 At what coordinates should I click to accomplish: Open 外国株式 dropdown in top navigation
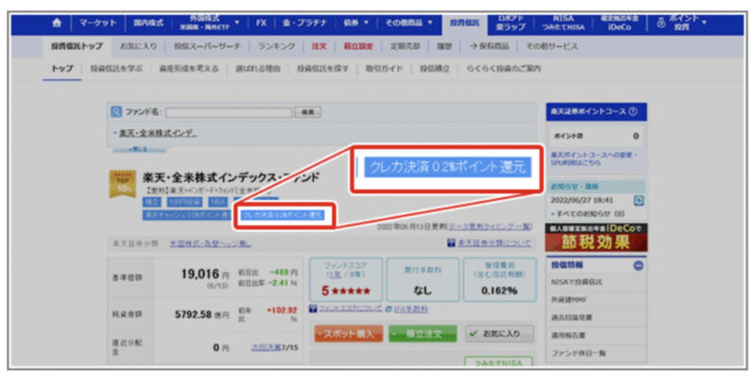point(209,23)
